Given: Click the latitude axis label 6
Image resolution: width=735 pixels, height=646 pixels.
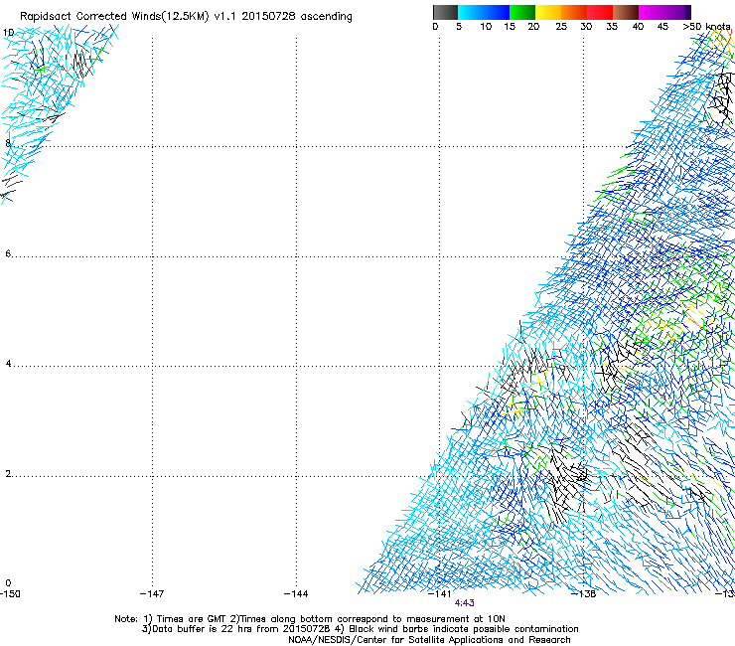Looking at the screenshot, I should (x=8, y=253).
